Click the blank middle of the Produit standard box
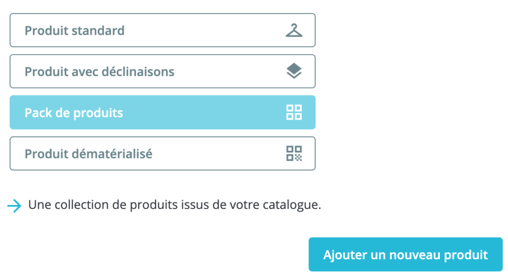Viewport: 508px width, 278px height. click(203, 30)
